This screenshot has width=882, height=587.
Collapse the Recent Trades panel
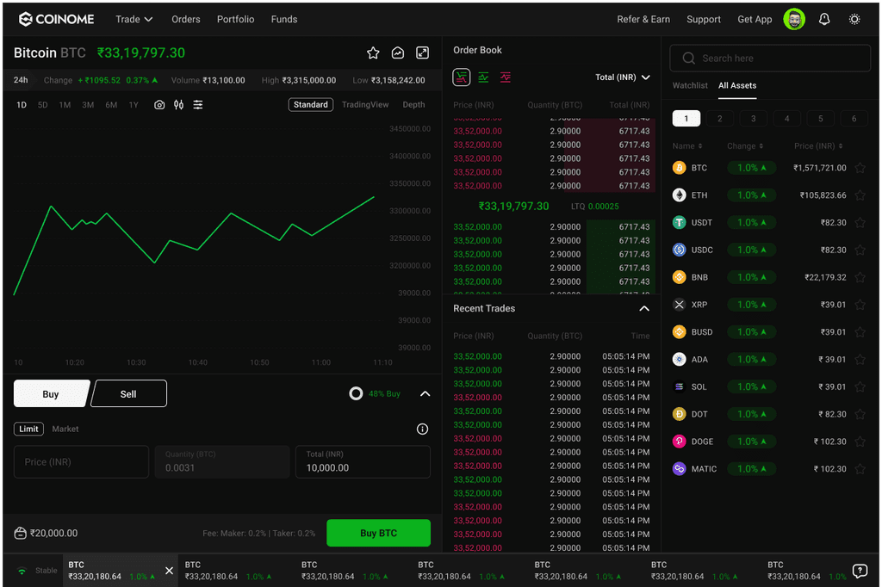pos(644,309)
